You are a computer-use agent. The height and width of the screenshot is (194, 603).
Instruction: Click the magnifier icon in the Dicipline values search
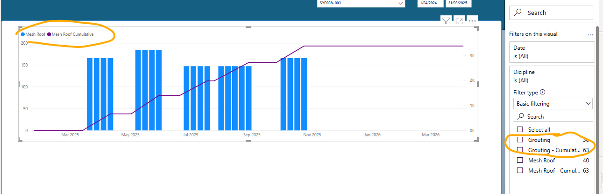520,116
